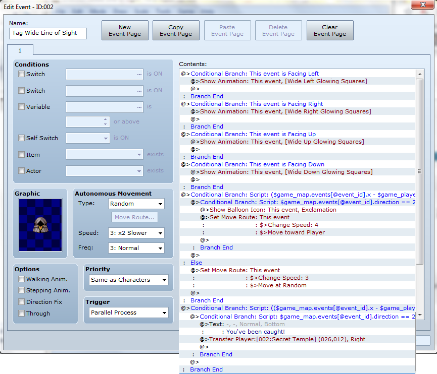This screenshot has height=374, width=437.
Task: Expand the Freq dropdown
Action: pos(136,248)
